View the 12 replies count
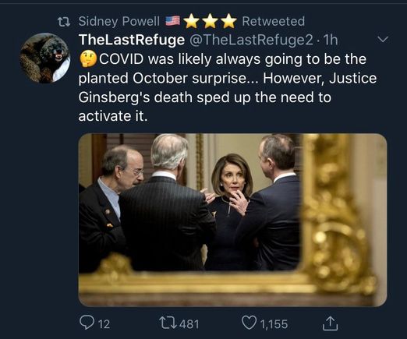This screenshot has height=339, width=407. pos(104,324)
